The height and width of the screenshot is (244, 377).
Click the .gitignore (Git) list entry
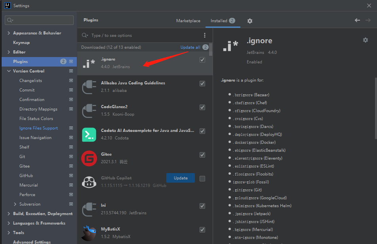[247, 190]
